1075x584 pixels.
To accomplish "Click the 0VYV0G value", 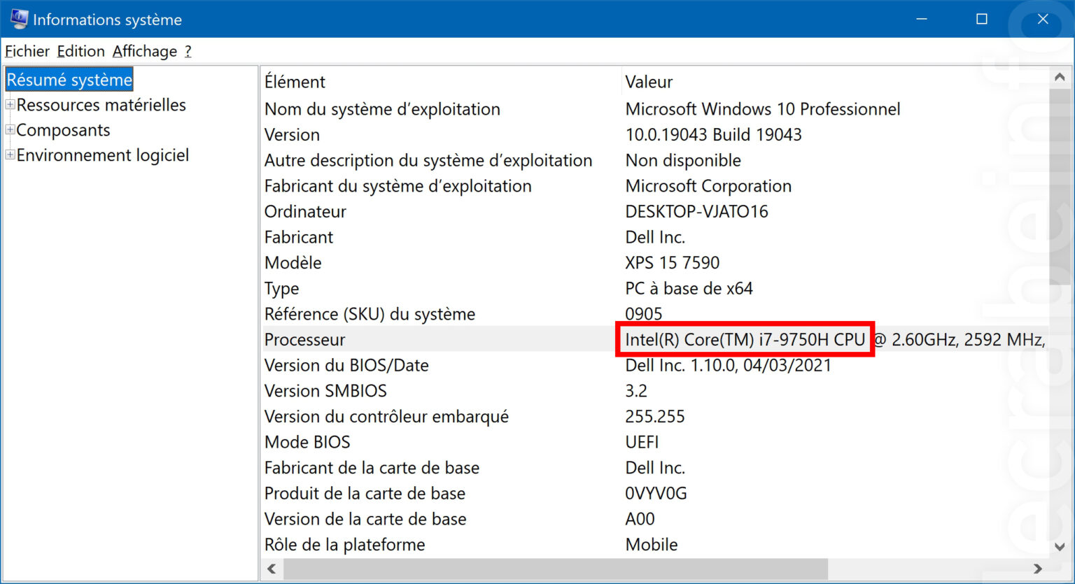I will tap(656, 494).
